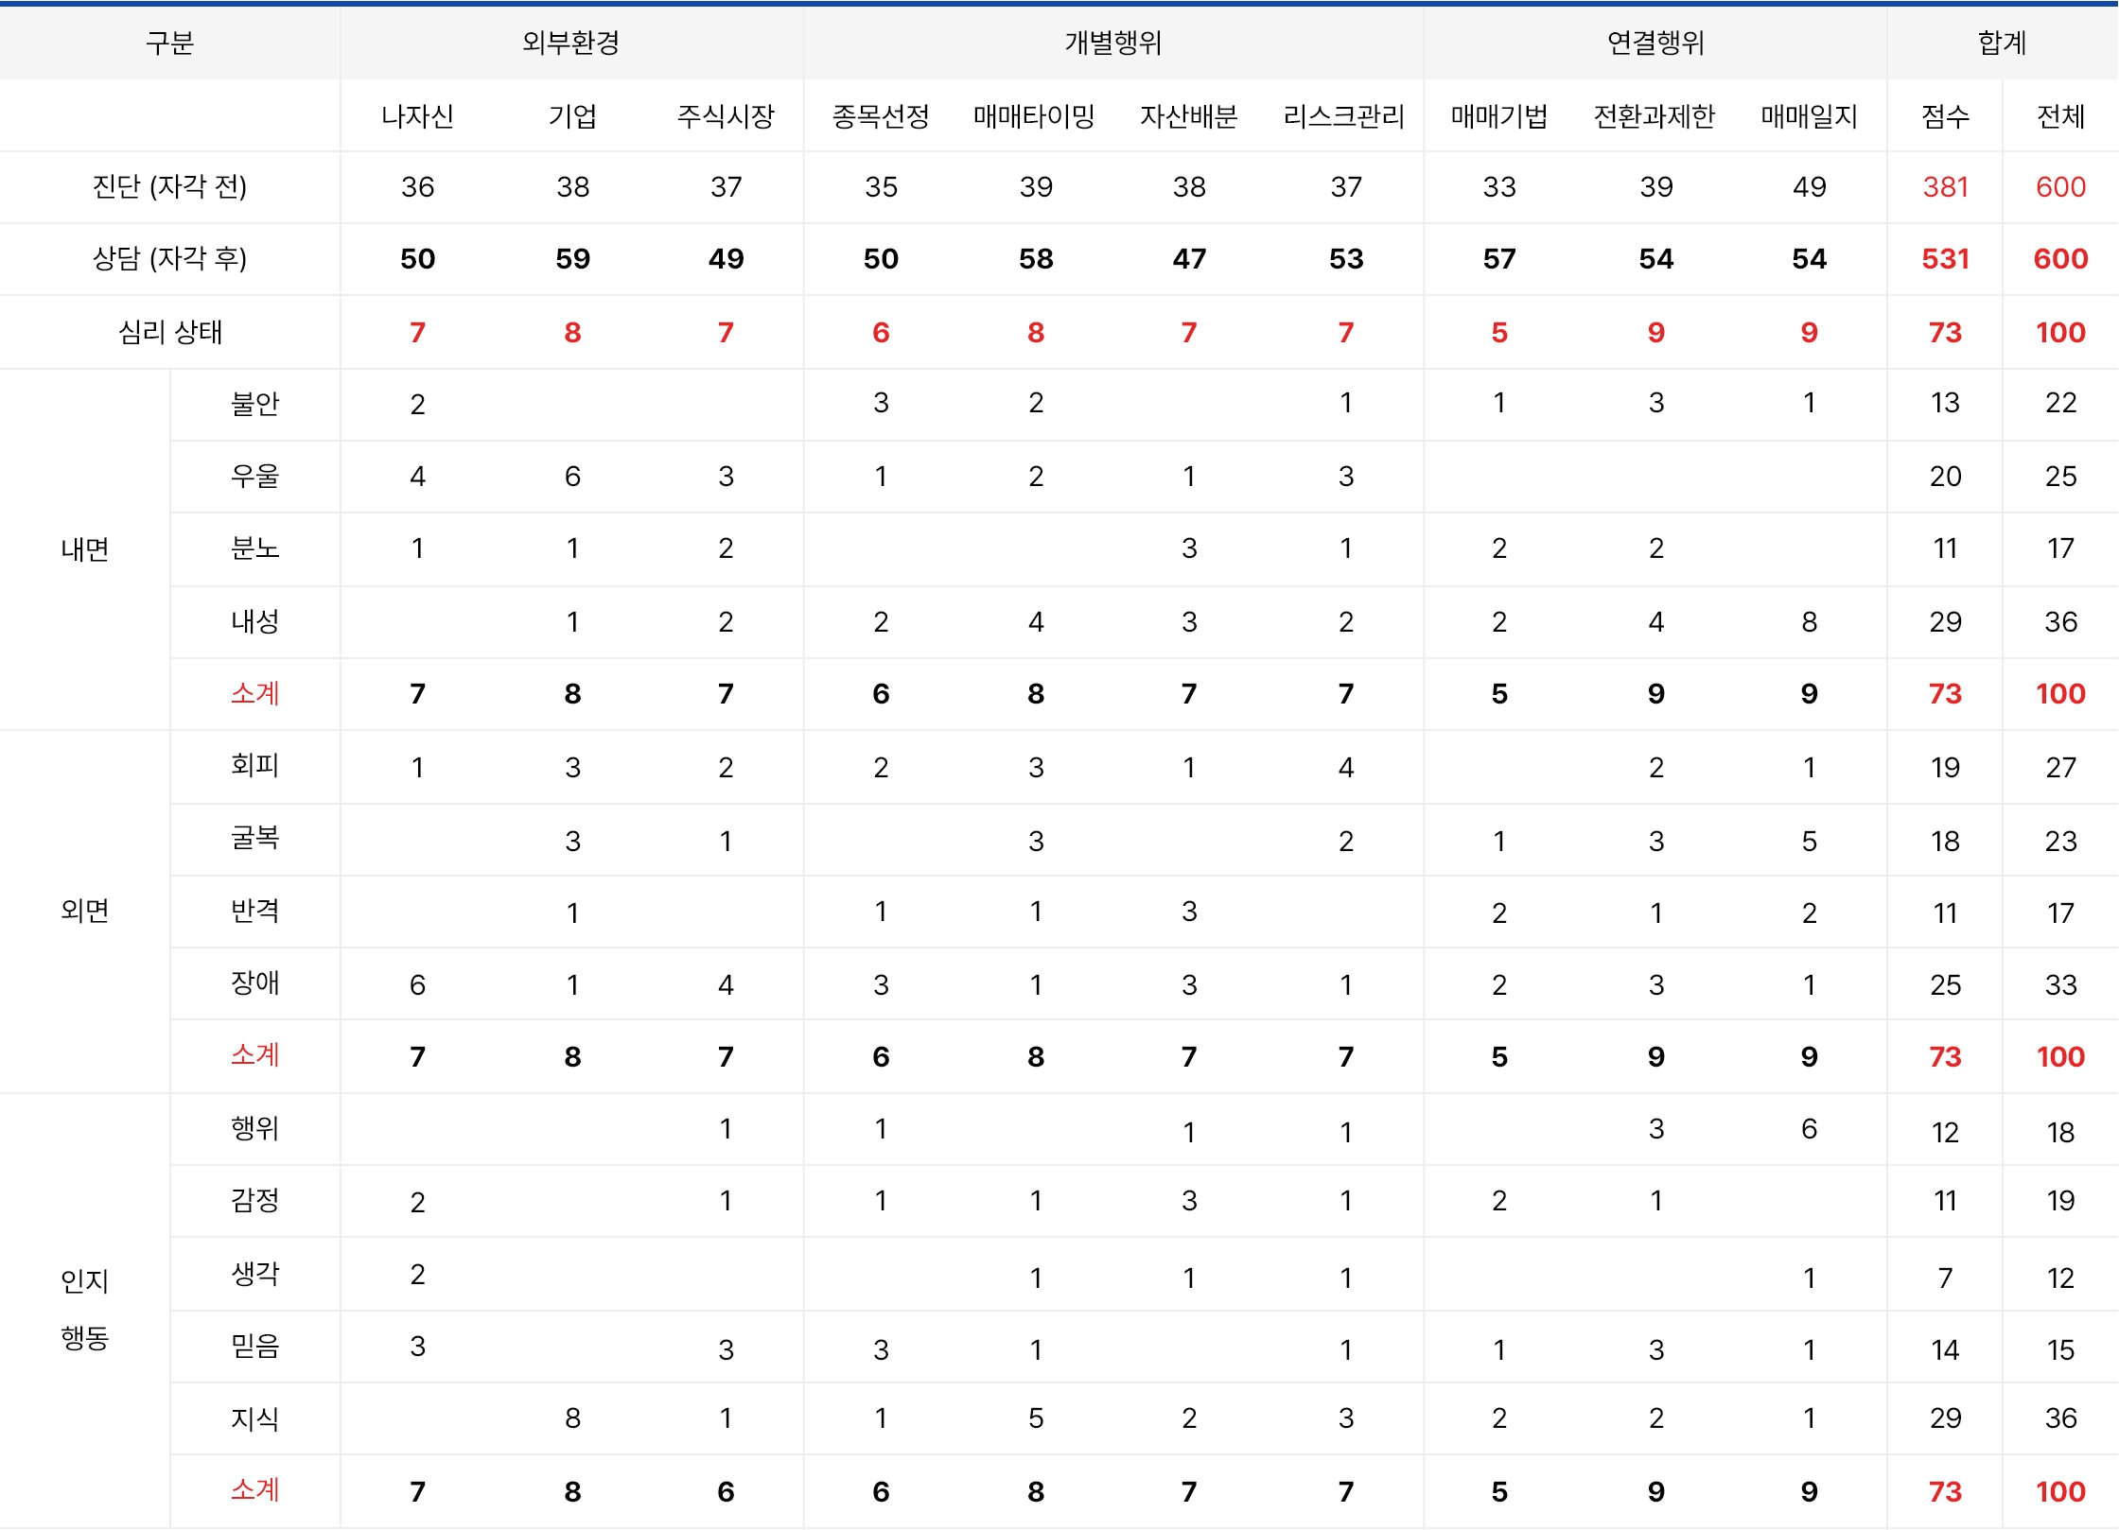Select the 진단 (자각 전) row label
The width and height of the screenshot is (2119, 1530).
169,186
